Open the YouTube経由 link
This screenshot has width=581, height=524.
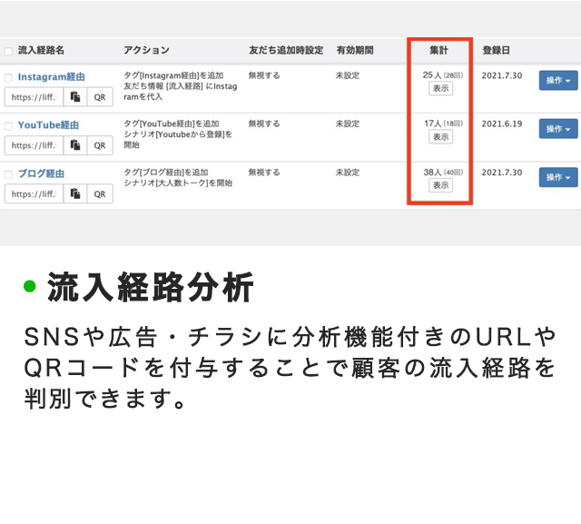pos(48,125)
